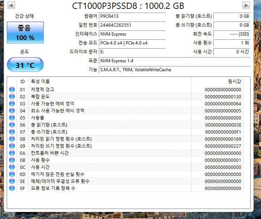Click the health status 좋음 100 % button
The height and width of the screenshot is (219, 261).
tap(25, 33)
